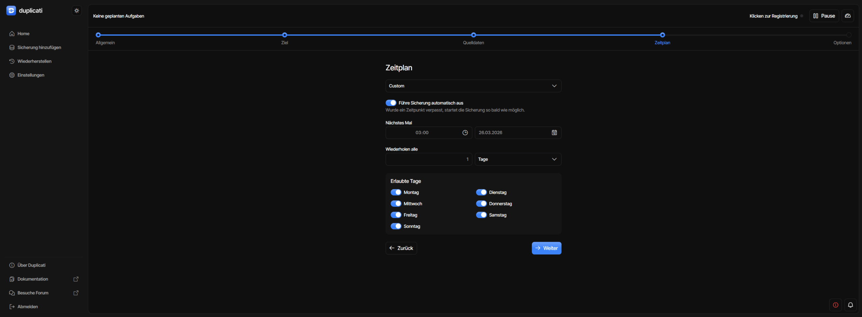862x317 pixels.
Task: Click the Zurück button
Action: point(401,248)
